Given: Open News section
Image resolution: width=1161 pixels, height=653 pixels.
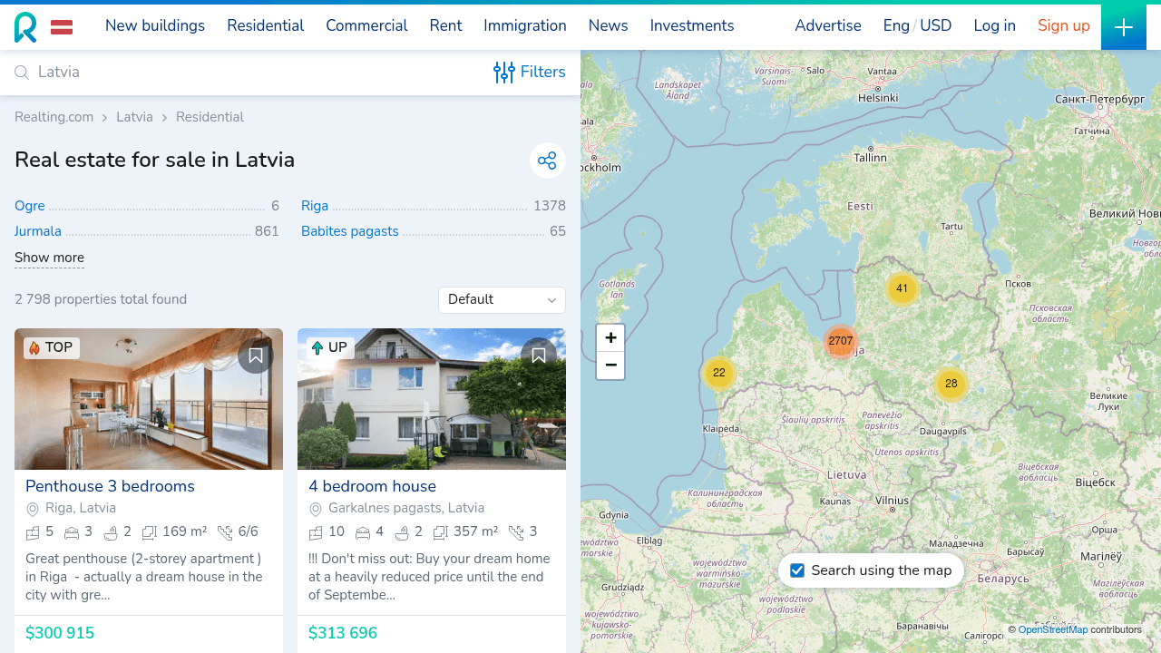Looking at the screenshot, I should [608, 25].
